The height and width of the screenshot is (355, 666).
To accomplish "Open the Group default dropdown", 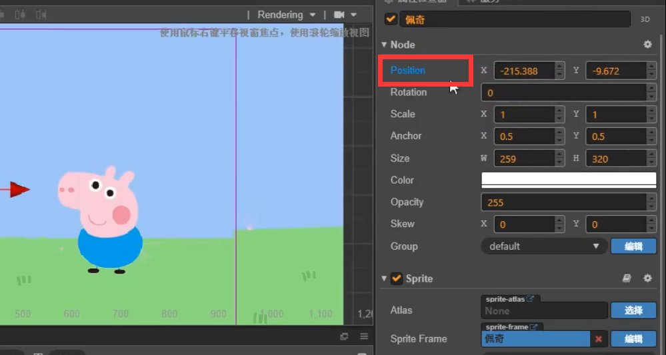I will pos(544,246).
